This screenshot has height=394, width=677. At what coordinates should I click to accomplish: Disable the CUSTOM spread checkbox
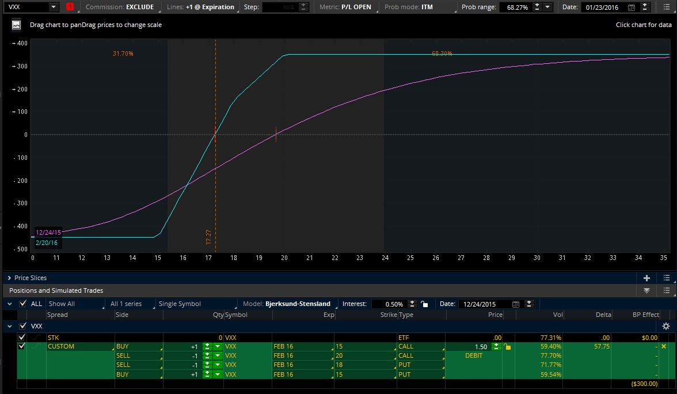click(22, 346)
